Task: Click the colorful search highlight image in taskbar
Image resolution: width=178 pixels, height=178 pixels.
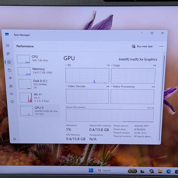Action: [x=132, y=171]
